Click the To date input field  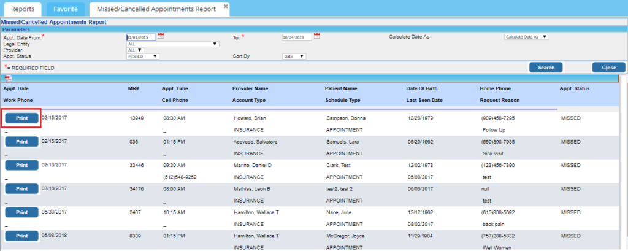coord(297,37)
